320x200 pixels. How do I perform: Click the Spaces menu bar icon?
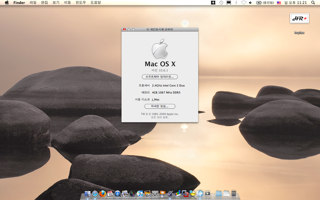[x=213, y=2]
